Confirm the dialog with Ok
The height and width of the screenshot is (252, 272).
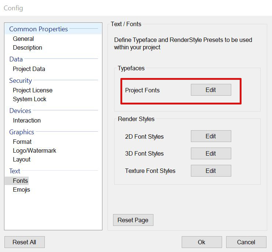pos(202,242)
